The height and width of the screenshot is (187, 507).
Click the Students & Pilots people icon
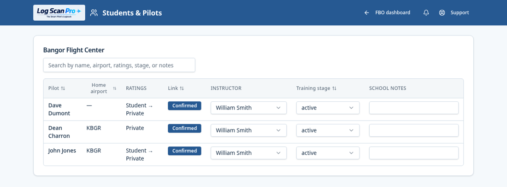(x=94, y=13)
